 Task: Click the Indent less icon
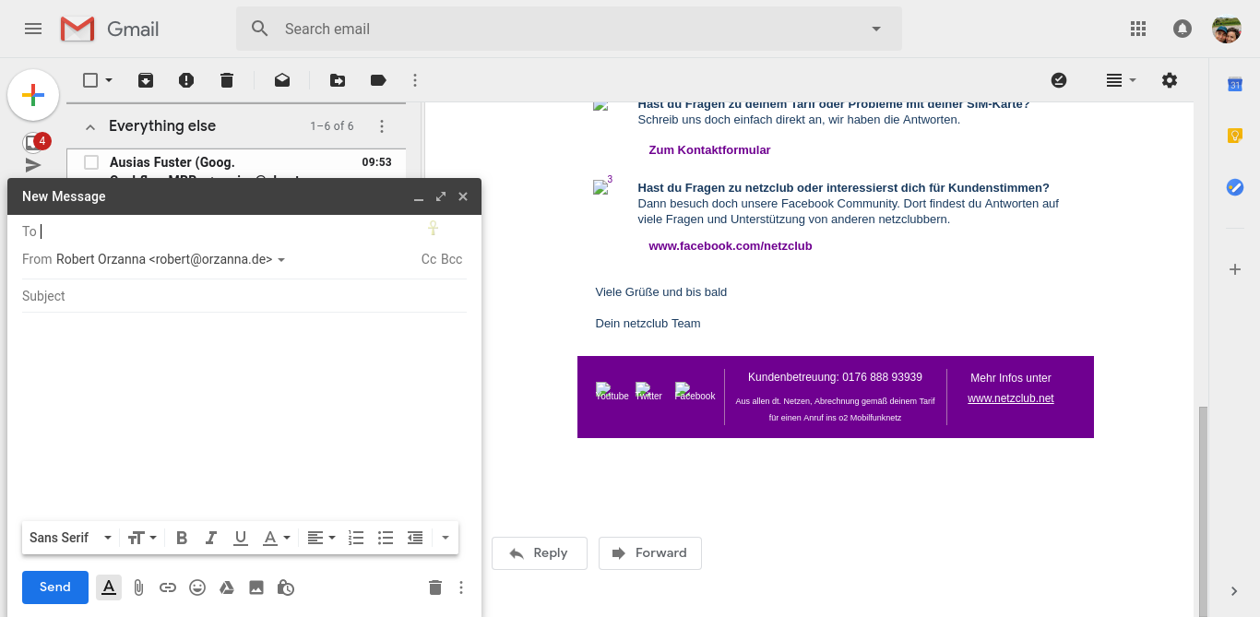415,538
